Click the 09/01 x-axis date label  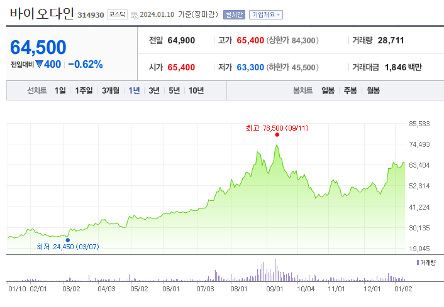(x=275, y=289)
